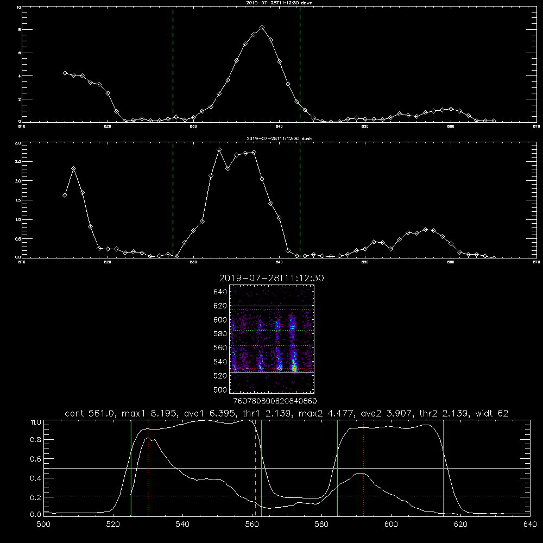This screenshot has width=543, height=543.
Task: Select the spectral heatmap image
Action: [x=272, y=339]
